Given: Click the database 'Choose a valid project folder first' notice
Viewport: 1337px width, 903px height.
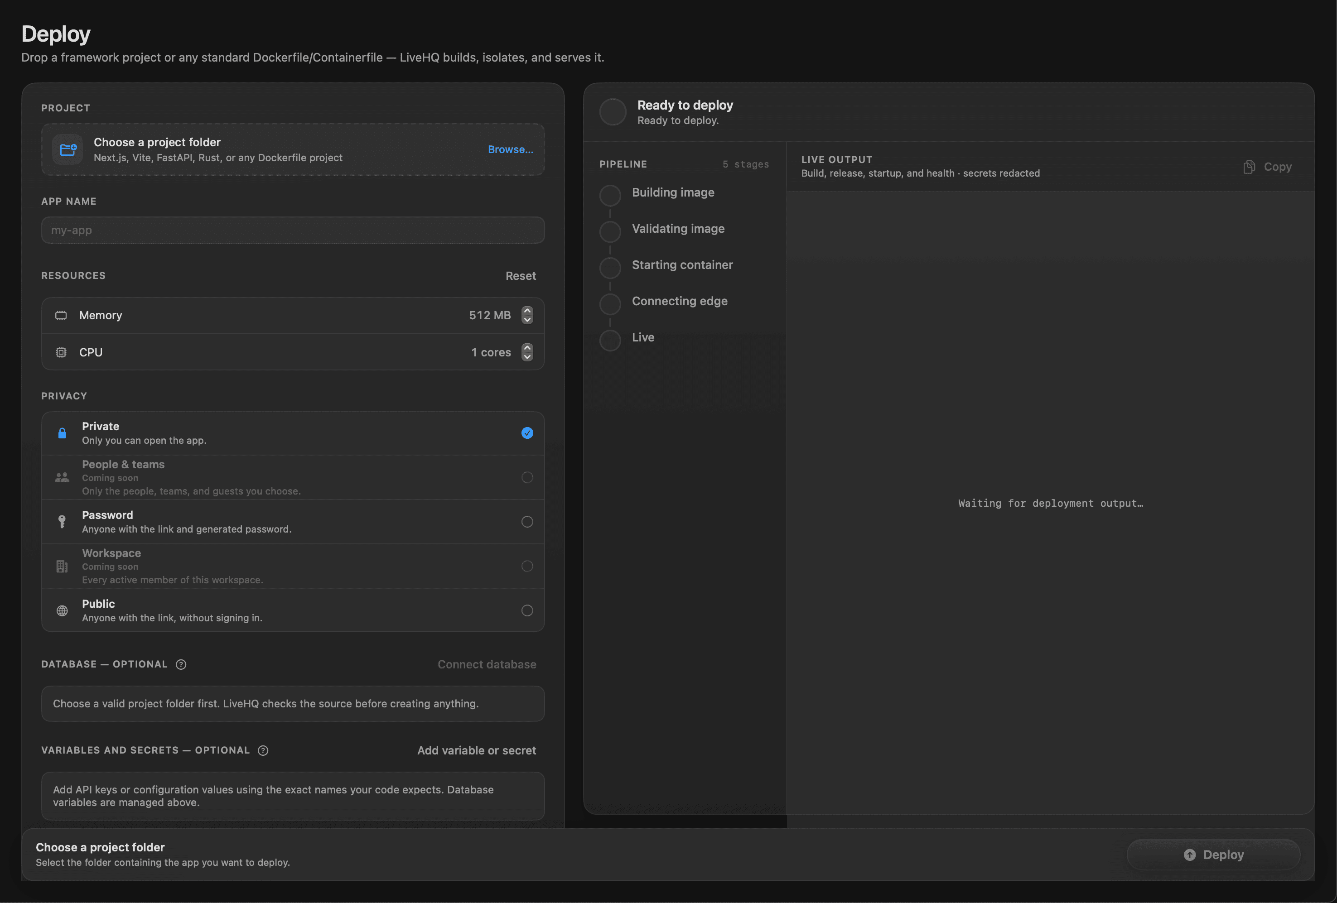Looking at the screenshot, I should coord(293,703).
